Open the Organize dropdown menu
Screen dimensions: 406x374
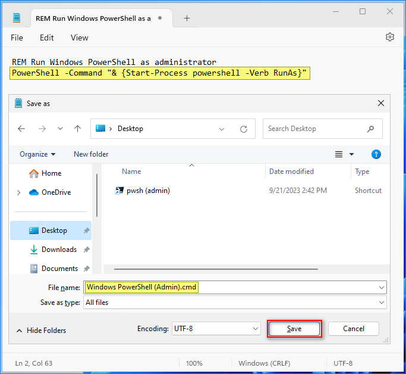tap(37, 154)
